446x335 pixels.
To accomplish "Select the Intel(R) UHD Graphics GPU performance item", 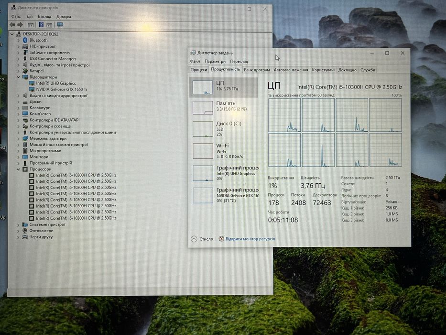I will (224, 173).
